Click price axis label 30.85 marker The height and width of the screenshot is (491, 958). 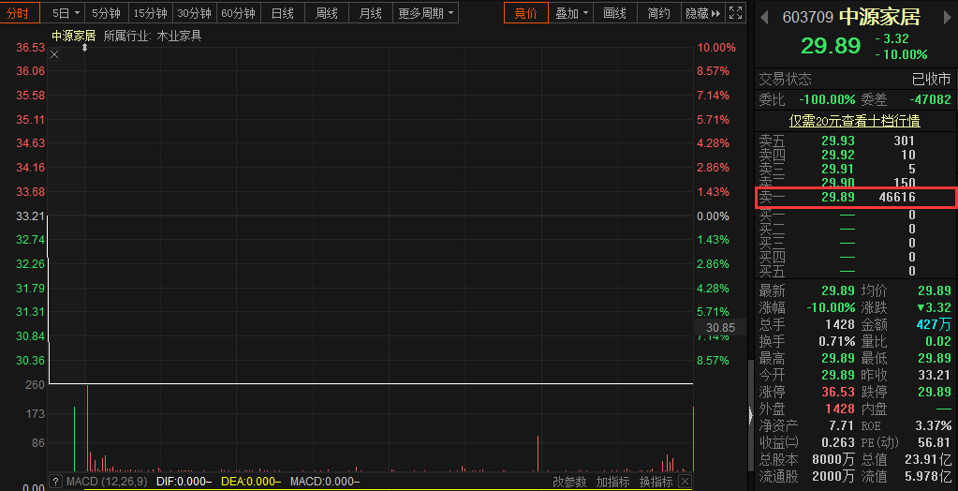[721, 328]
